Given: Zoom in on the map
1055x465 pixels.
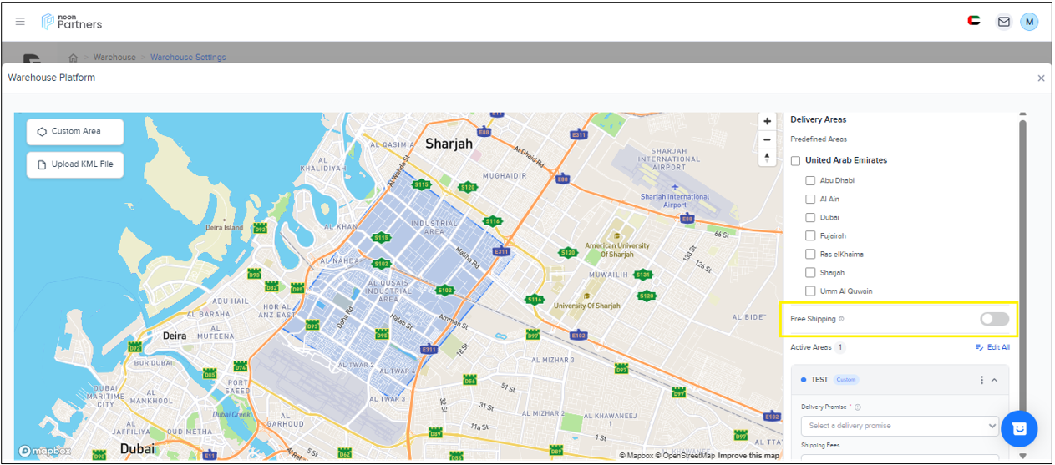Looking at the screenshot, I should (x=767, y=121).
